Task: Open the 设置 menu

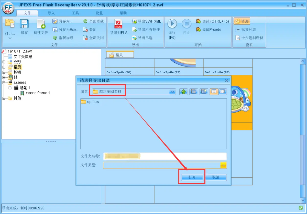Action: click(99, 13)
